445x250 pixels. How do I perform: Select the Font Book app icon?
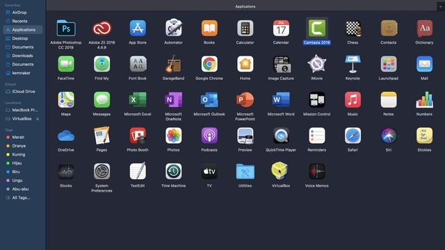coord(138,64)
